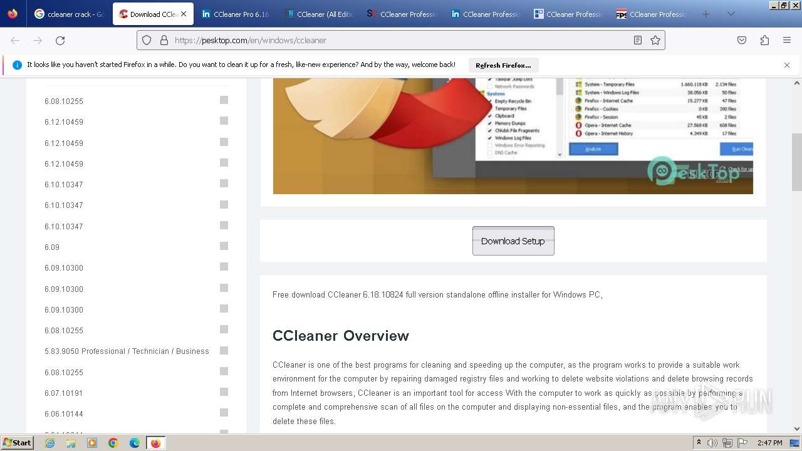
Task: Click the gray icon beside 6.07.10191
Action: [x=224, y=392]
